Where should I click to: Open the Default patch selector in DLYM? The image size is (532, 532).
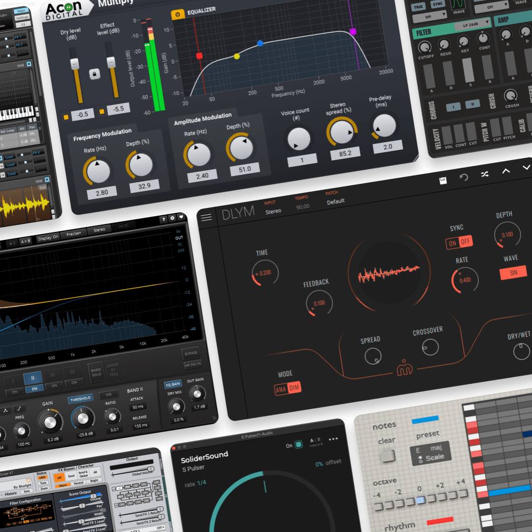(335, 201)
